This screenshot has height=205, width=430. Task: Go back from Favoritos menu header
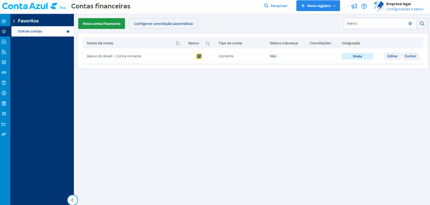point(14,21)
